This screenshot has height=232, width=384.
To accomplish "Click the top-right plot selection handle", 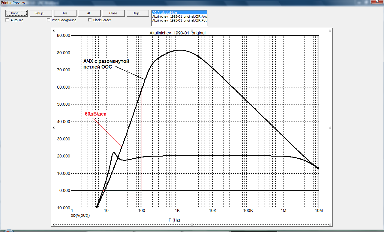I will pyautogui.click(x=330, y=30).
